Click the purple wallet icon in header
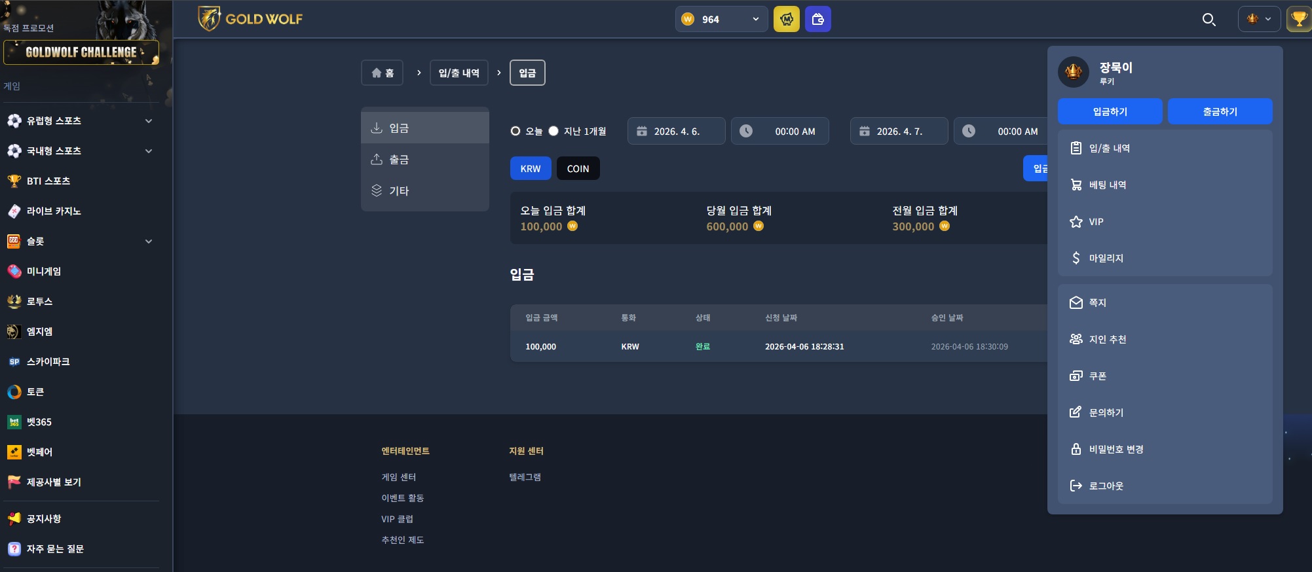The height and width of the screenshot is (572, 1312). (817, 19)
